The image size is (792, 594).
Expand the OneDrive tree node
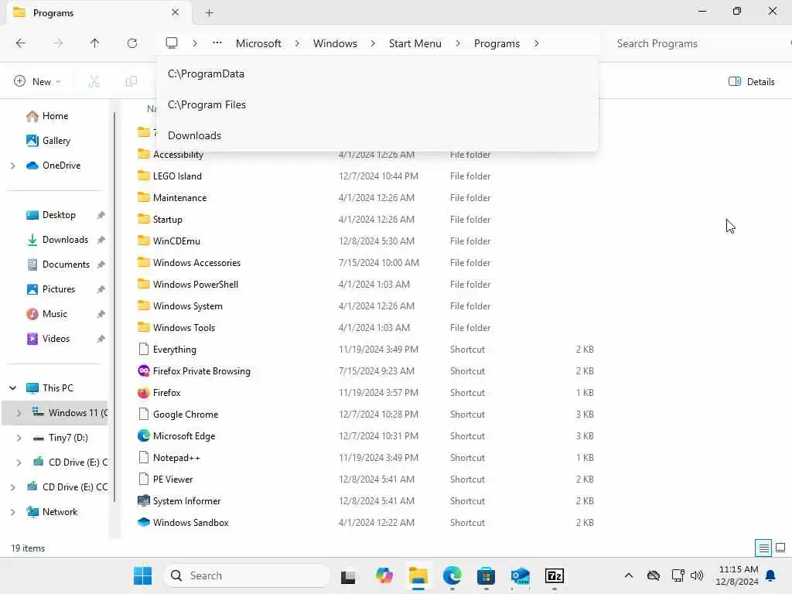[12, 166]
